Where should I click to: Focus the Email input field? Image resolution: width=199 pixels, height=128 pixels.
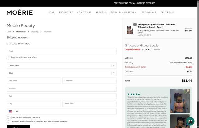point(62,51)
